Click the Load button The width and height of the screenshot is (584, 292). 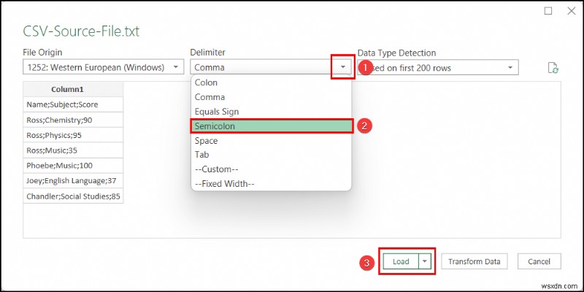(x=401, y=261)
